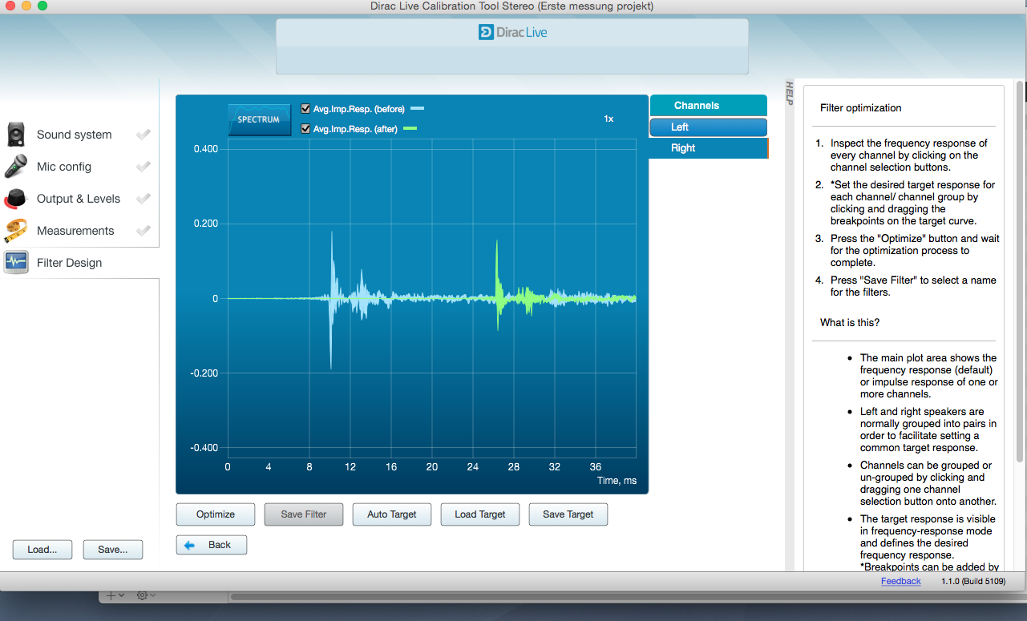The image size is (1027, 621).
Task: Click the Load... project button
Action: (42, 550)
